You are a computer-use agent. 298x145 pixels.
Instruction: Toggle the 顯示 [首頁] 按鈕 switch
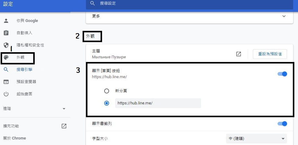pyautogui.click(x=282, y=74)
